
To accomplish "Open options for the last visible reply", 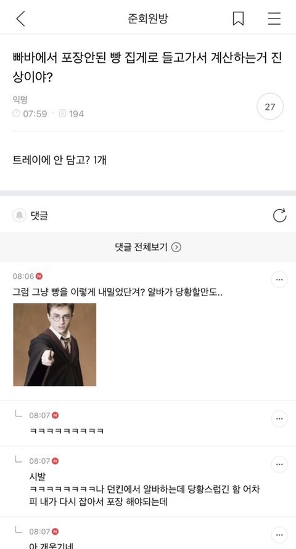I will [279, 535].
